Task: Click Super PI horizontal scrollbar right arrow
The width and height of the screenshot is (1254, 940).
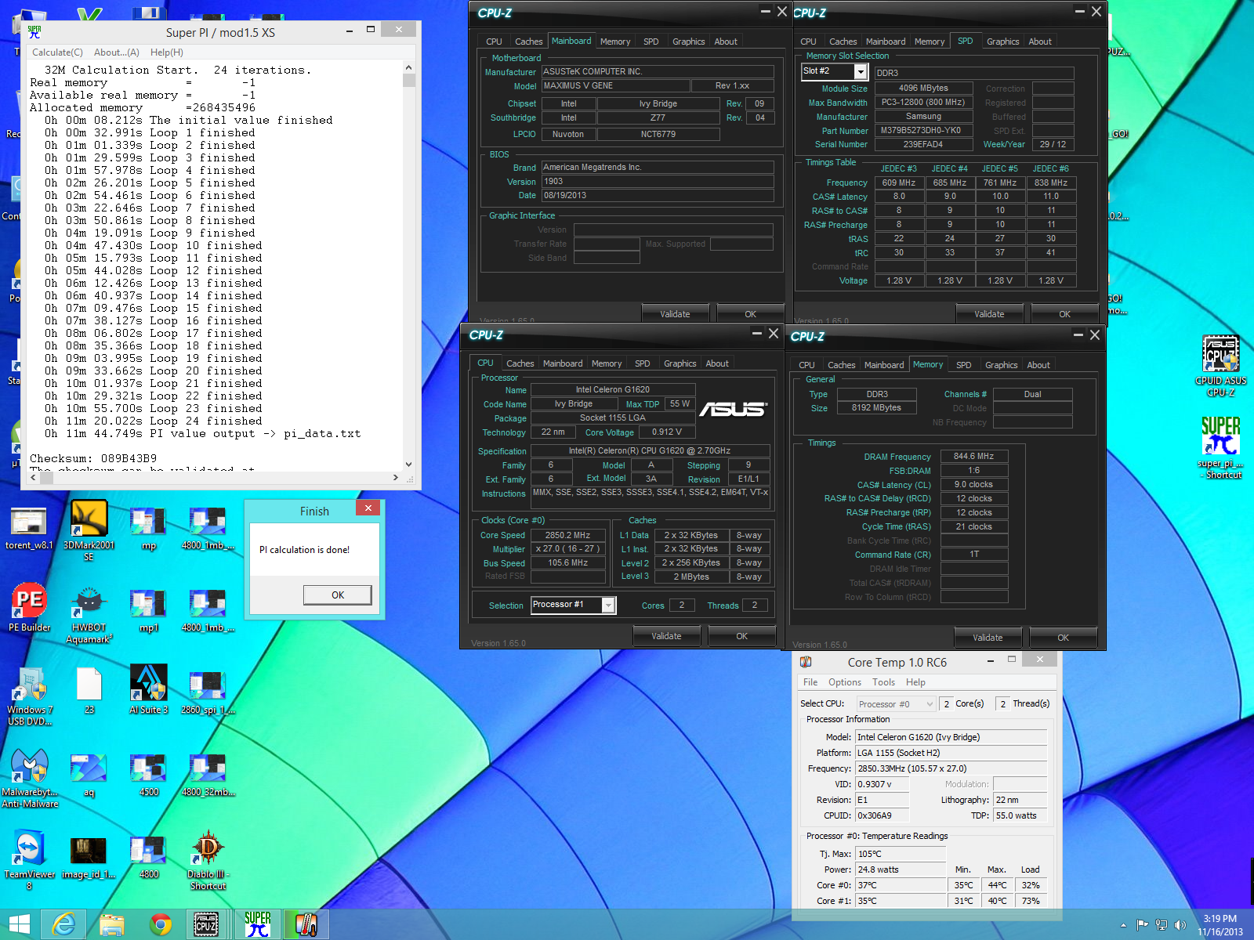Action: [395, 477]
